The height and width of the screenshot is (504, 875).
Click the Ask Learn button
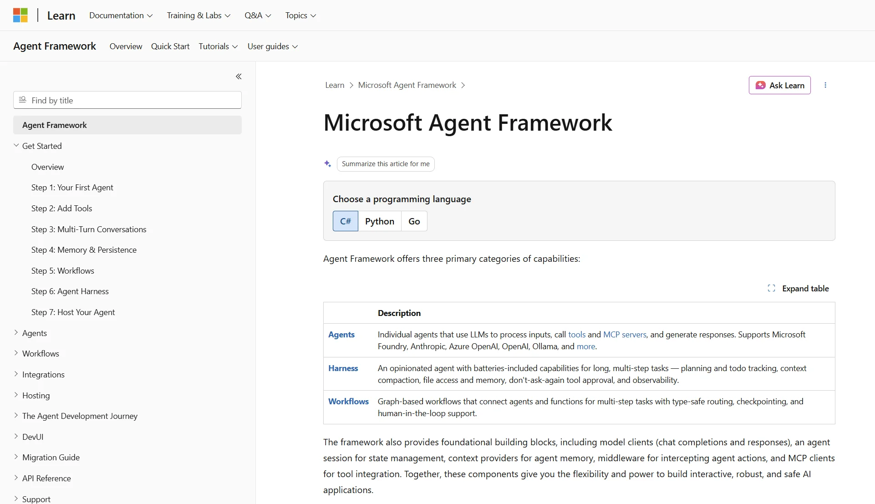(x=779, y=85)
